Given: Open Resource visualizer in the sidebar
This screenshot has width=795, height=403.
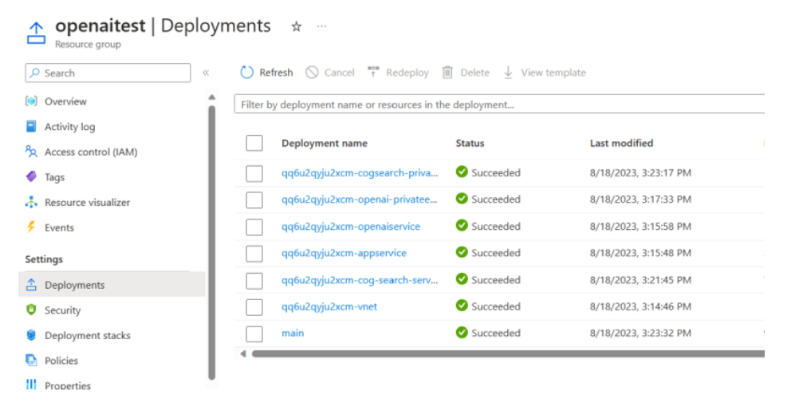Looking at the screenshot, I should 87,203.
